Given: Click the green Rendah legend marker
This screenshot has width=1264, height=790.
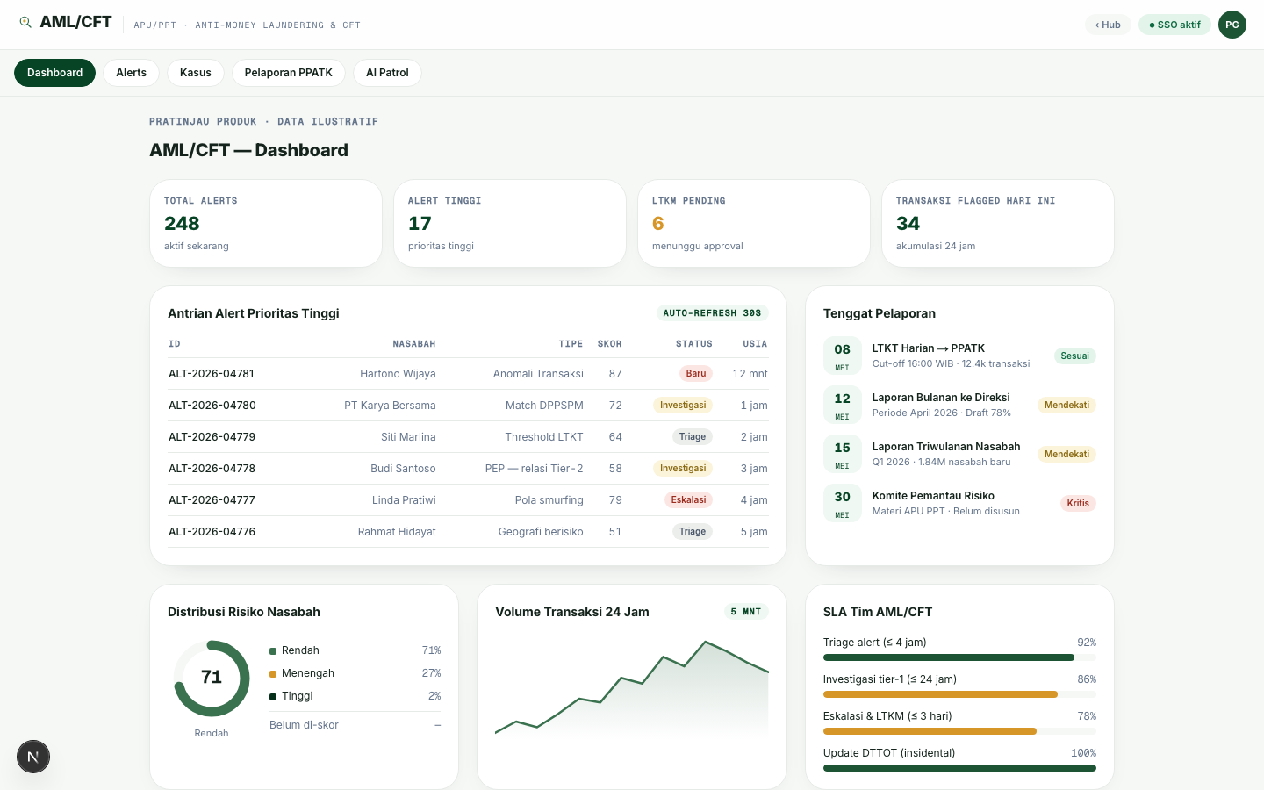Looking at the screenshot, I should pyautogui.click(x=273, y=651).
